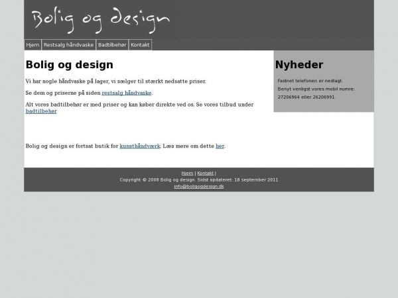Image resolution: width=398 pixels, height=298 pixels.
Task: Open the Hjem tab in the navigation bar
Action: (x=33, y=45)
